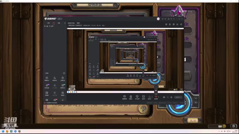The height and width of the screenshot is (134, 239).
Task: Expand the arrow next to the microphone
Action: (x=152, y=97)
